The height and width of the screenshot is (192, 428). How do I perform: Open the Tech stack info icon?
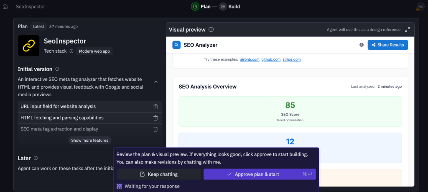coord(71,51)
